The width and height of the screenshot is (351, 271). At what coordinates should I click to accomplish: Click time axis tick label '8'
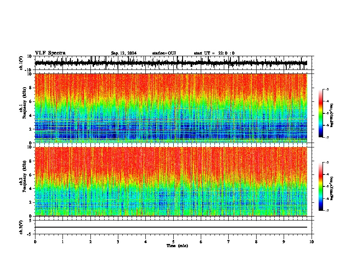[x=256, y=242]
